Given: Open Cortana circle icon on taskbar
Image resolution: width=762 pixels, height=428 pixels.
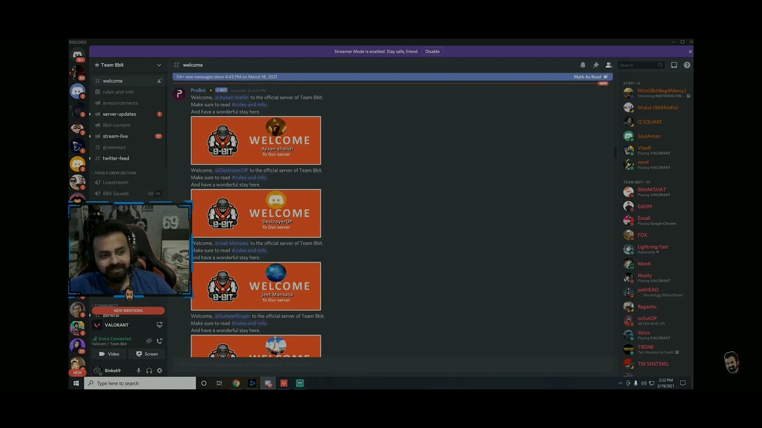Looking at the screenshot, I should tap(204, 383).
